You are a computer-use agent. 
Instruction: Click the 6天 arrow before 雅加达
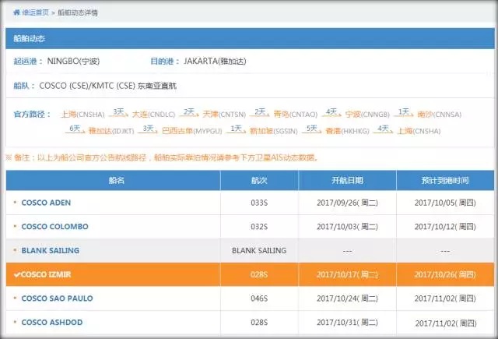pos(75,129)
